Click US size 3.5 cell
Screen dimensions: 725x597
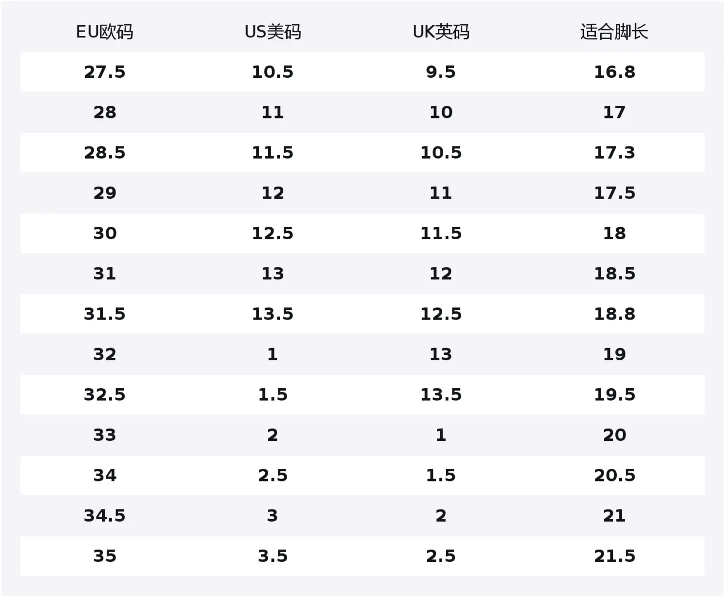click(273, 556)
